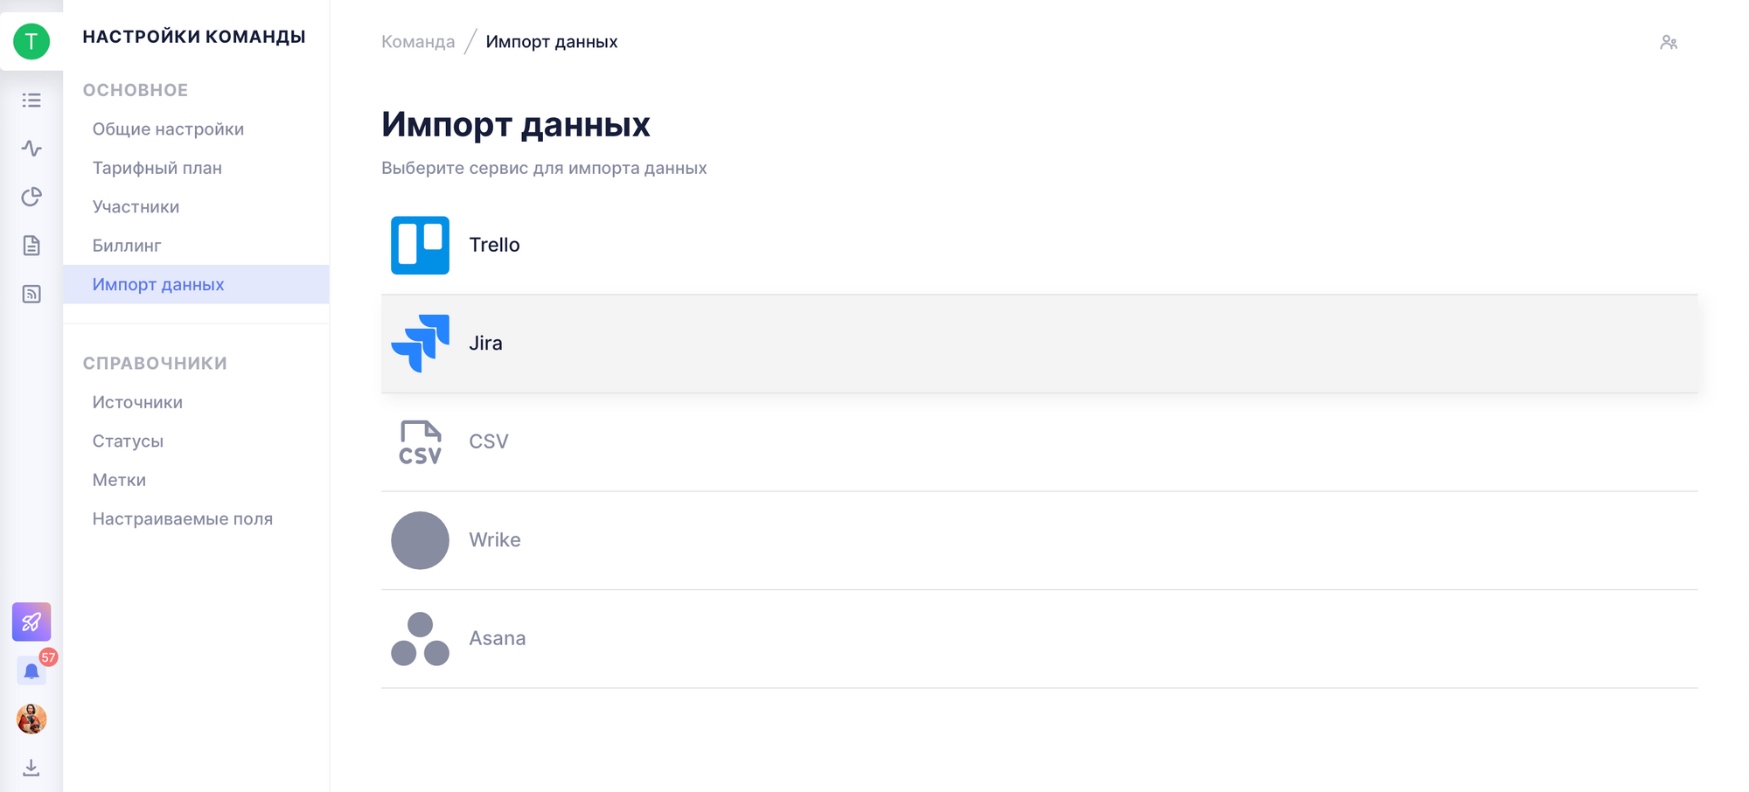The height and width of the screenshot is (792, 1749).
Task: Open notifications bell with 57 badge
Action: tap(31, 670)
